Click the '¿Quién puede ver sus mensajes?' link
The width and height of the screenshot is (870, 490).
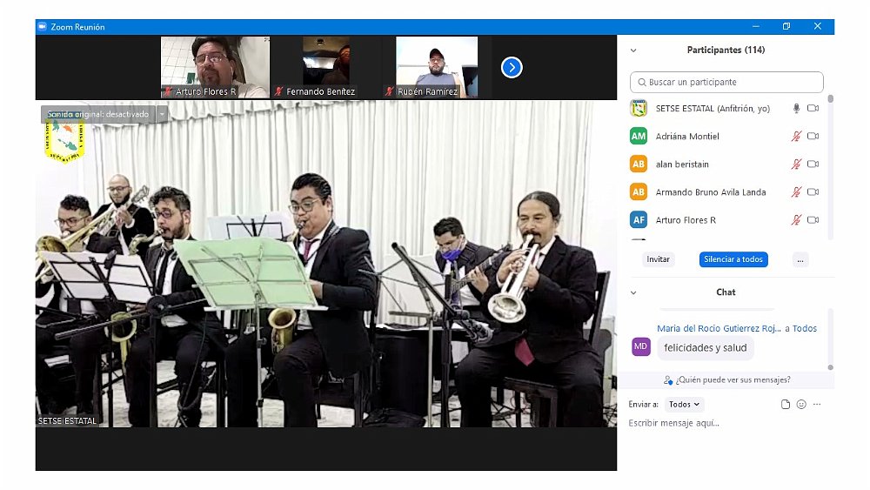[726, 379]
